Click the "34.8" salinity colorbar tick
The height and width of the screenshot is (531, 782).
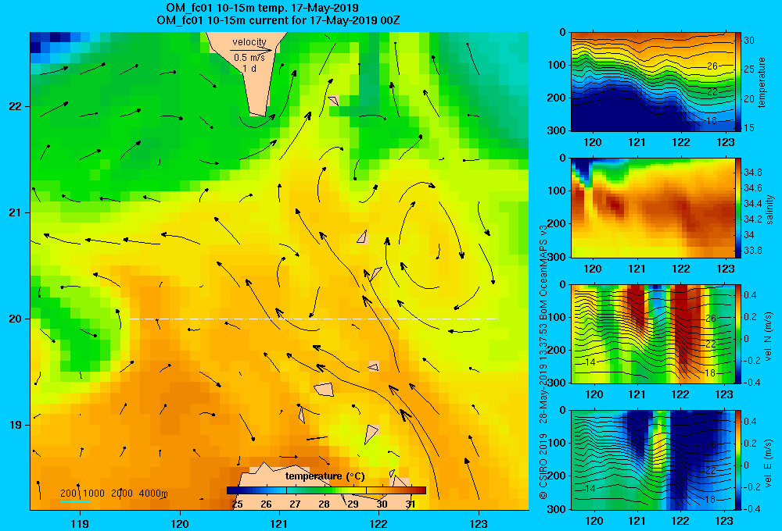click(753, 173)
